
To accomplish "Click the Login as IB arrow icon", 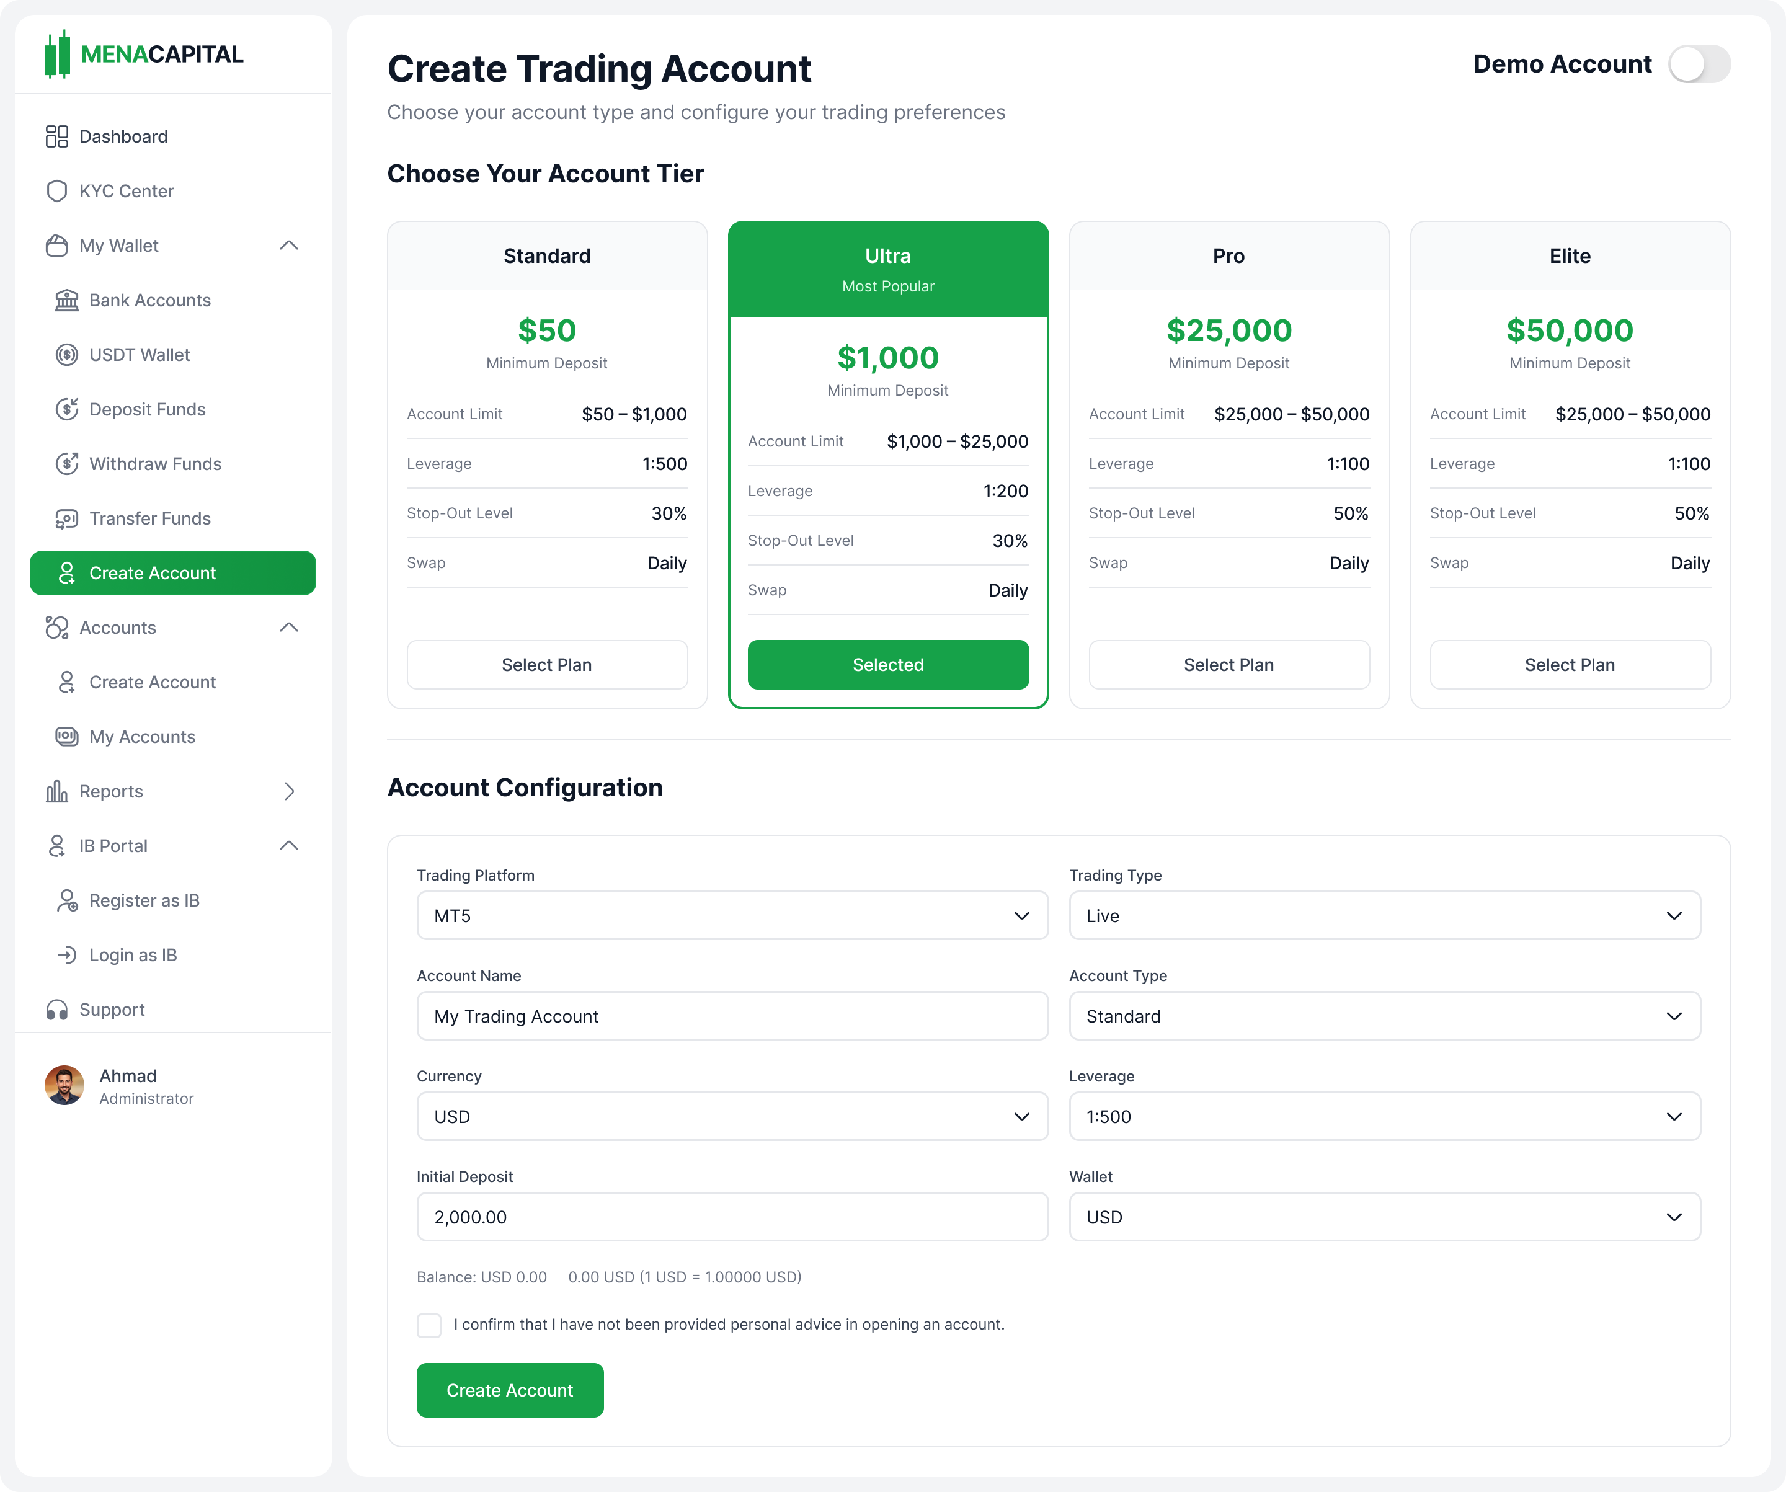I will [x=67, y=955].
